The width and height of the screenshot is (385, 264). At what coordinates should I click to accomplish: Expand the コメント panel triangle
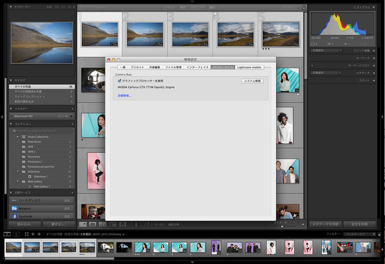374,81
